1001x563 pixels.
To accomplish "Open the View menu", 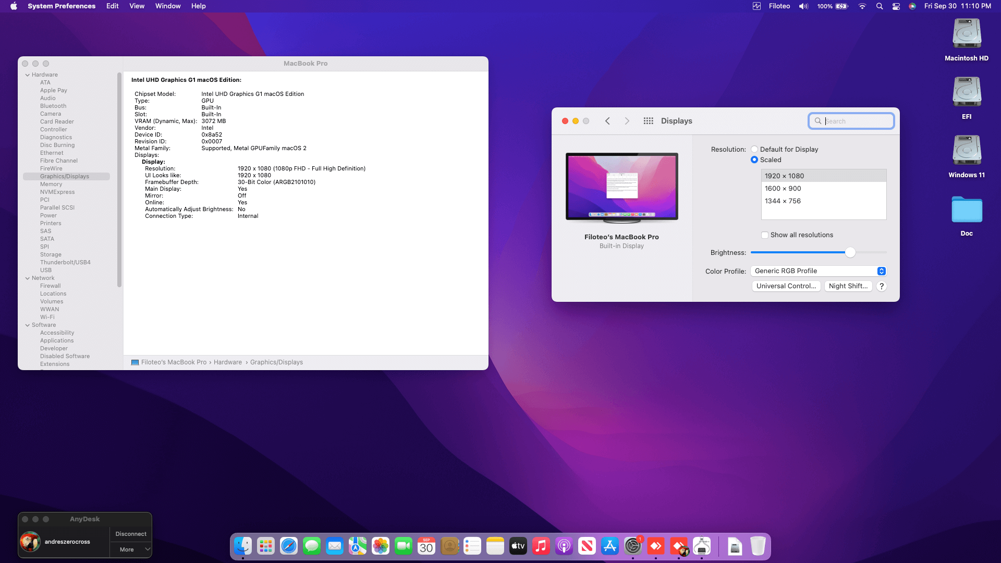I will pos(137,6).
